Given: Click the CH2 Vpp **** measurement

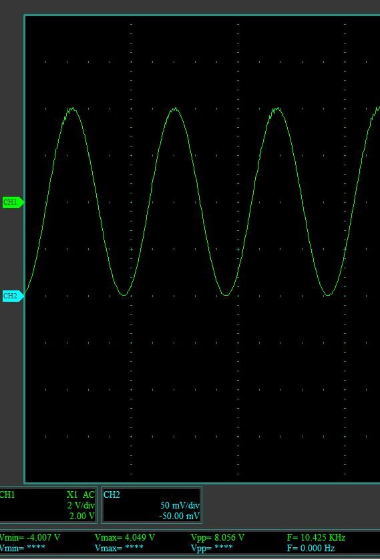Looking at the screenshot, I should tap(212, 548).
